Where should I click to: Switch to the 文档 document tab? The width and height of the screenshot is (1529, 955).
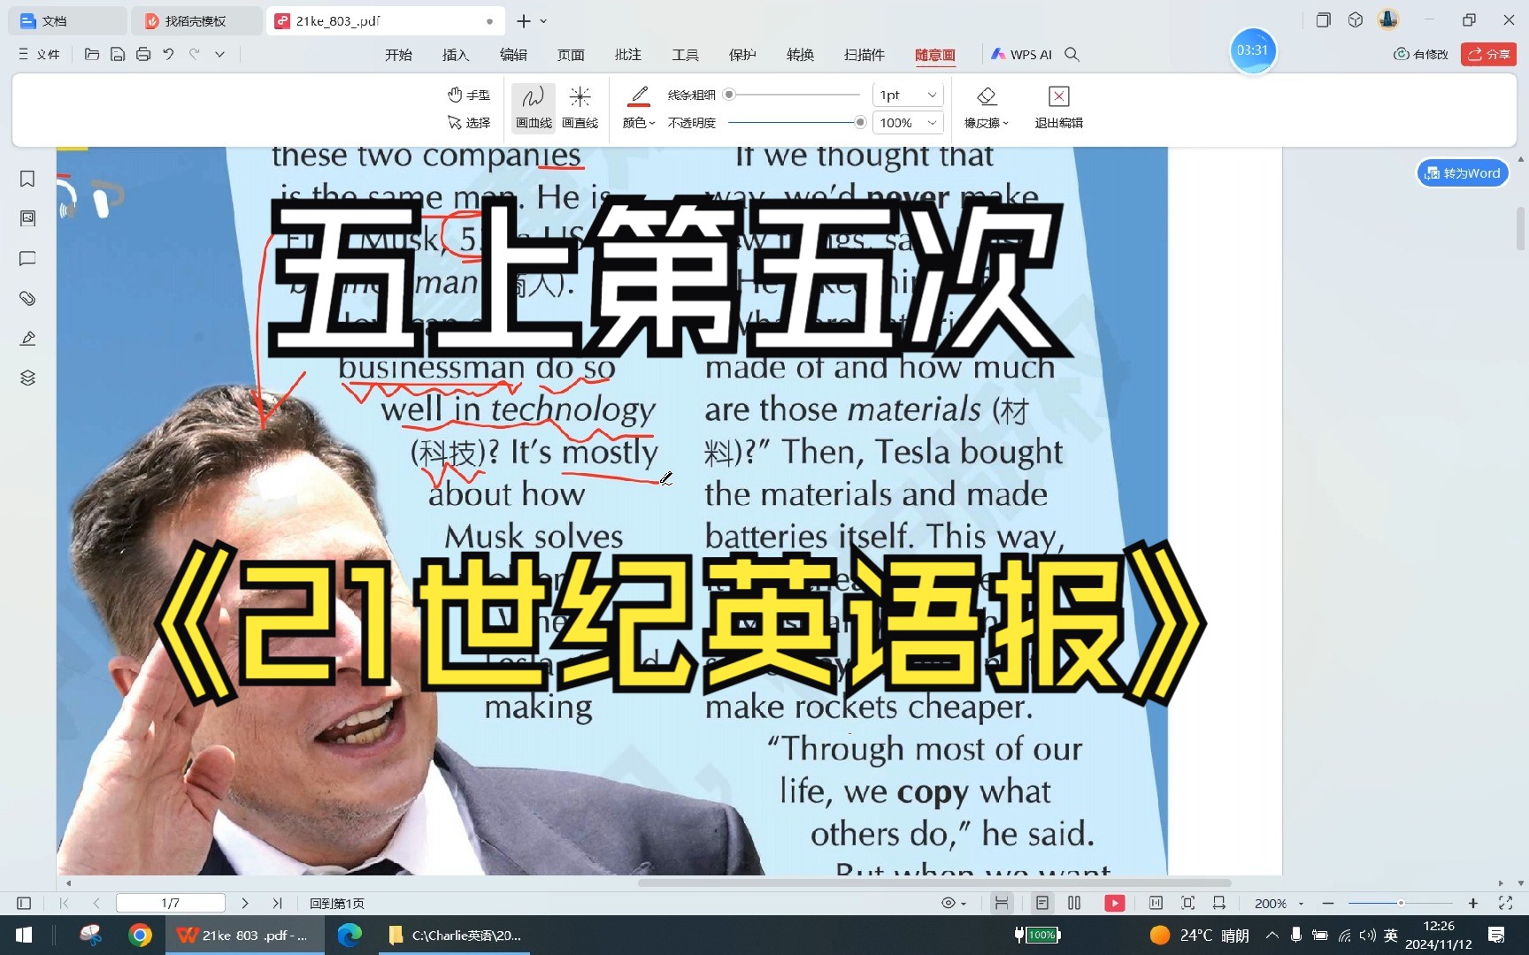tap(66, 21)
